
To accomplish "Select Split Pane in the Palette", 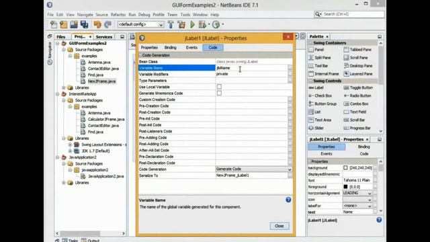I will coord(320,58).
